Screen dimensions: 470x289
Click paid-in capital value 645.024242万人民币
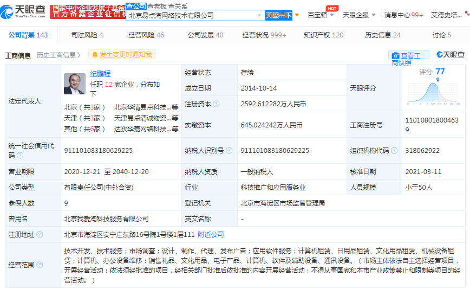[271, 125]
